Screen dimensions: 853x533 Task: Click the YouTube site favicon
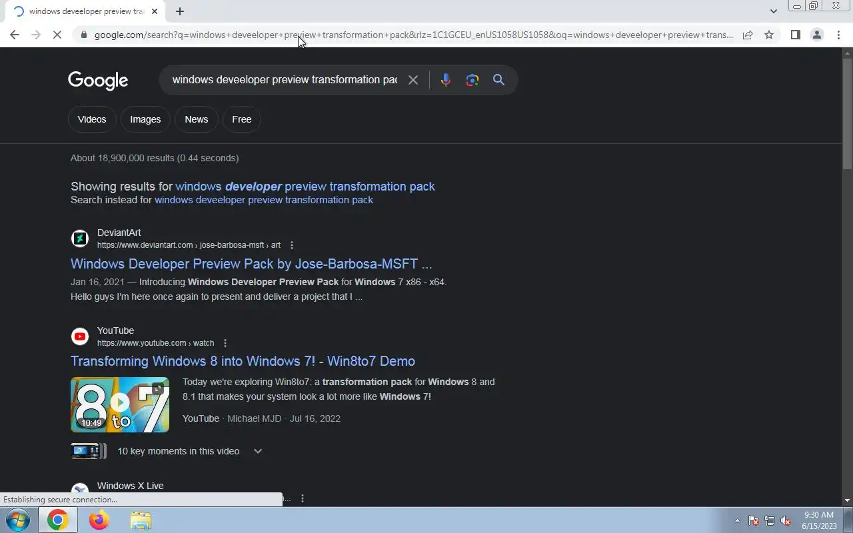(x=80, y=336)
